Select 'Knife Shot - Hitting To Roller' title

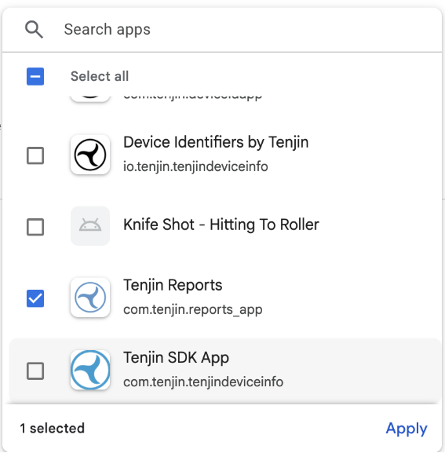(221, 225)
